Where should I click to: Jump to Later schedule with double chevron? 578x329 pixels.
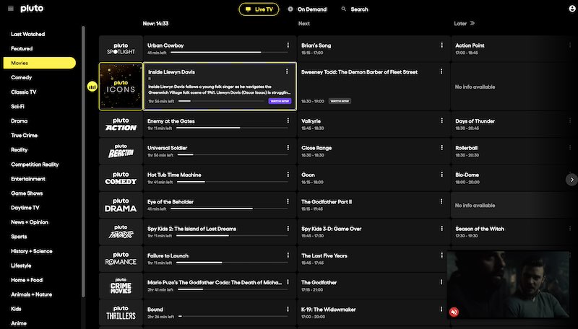pos(473,23)
